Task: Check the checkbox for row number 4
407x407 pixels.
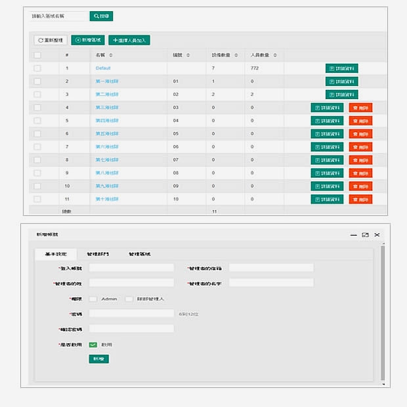Action: 37,108
